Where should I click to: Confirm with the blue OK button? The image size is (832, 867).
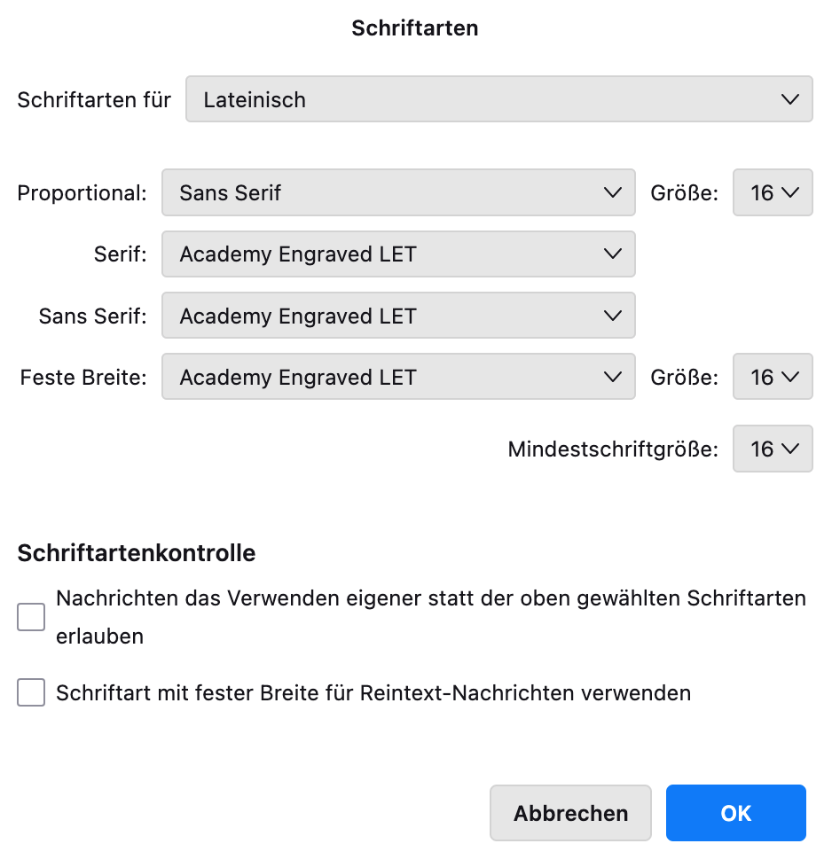(x=735, y=813)
